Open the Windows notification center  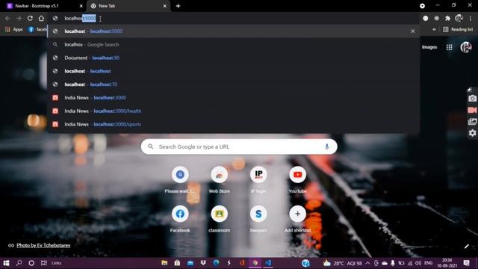pyautogui.click(x=466, y=263)
